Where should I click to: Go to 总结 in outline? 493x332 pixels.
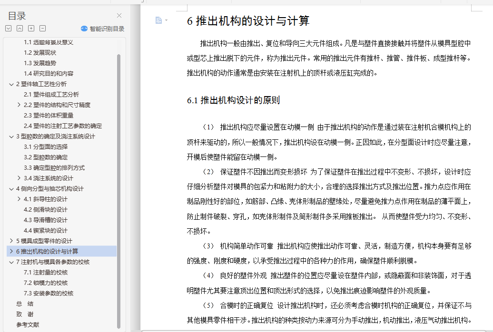pyautogui.click(x=25, y=304)
